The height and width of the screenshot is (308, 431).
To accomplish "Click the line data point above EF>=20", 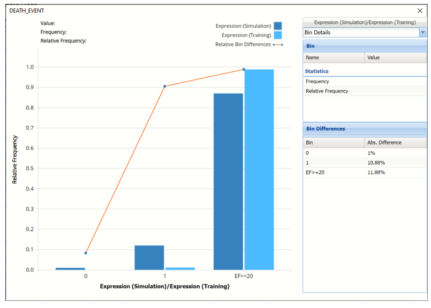I will (244, 70).
